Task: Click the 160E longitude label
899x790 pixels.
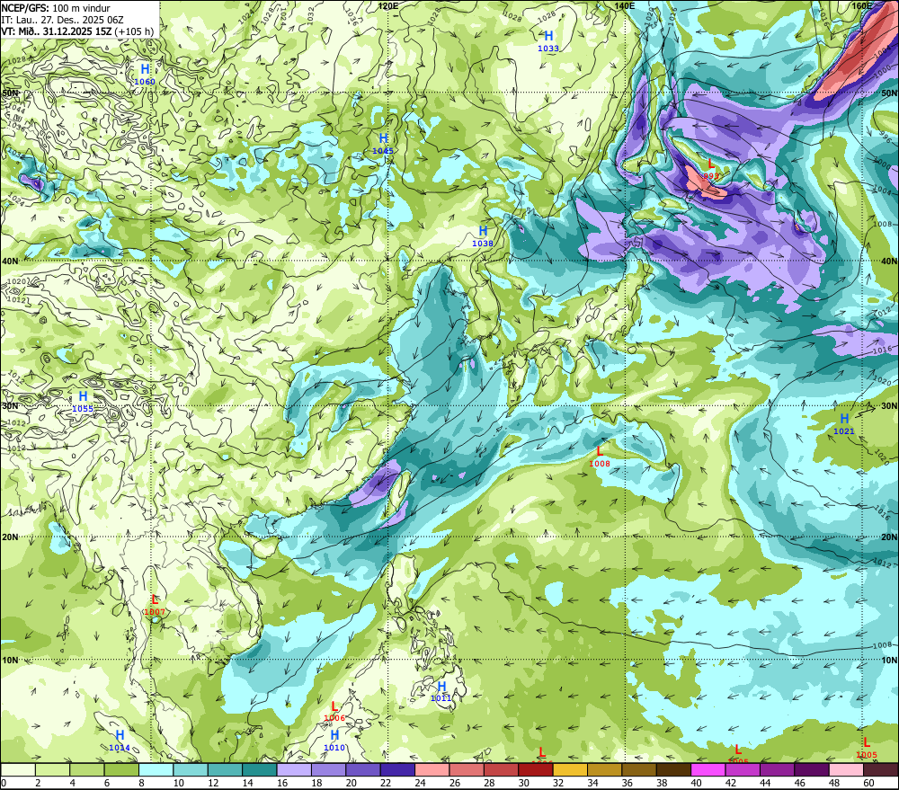Action: pos(862,5)
